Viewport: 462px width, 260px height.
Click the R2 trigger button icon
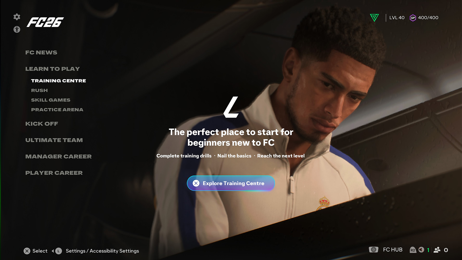coord(413,250)
